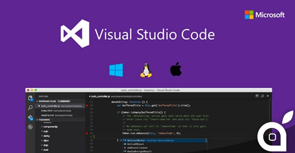Click the green macOS zoom button
Viewport: 295px width, 153px height.
[x=36, y=90]
